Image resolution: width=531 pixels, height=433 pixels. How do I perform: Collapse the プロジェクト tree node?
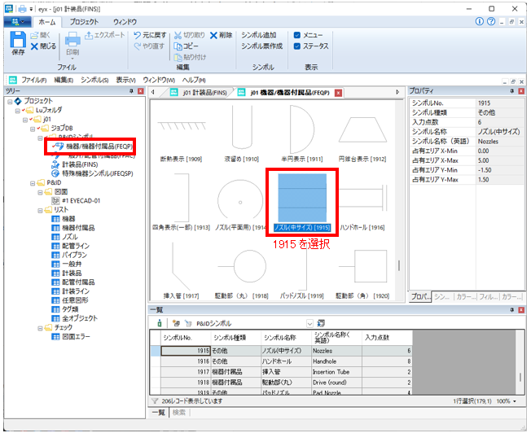pyautogui.click(x=10, y=101)
